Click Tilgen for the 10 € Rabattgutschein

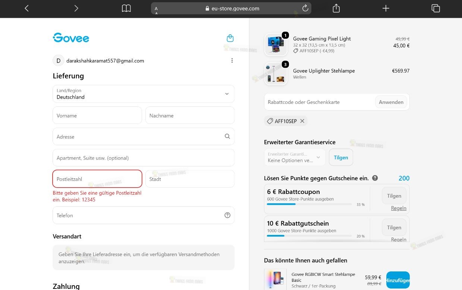coord(394,227)
